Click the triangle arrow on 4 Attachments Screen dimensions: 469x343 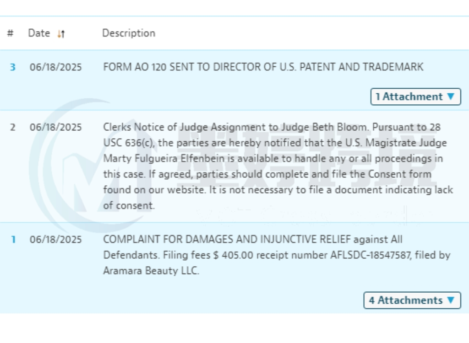pos(451,300)
